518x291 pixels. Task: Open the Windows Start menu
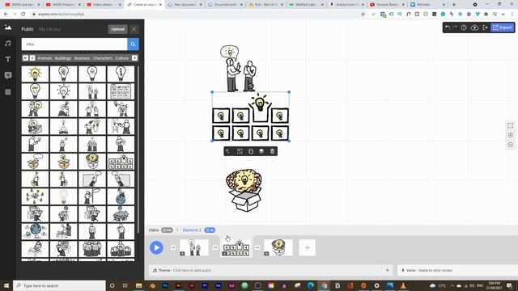pyautogui.click(x=6, y=285)
